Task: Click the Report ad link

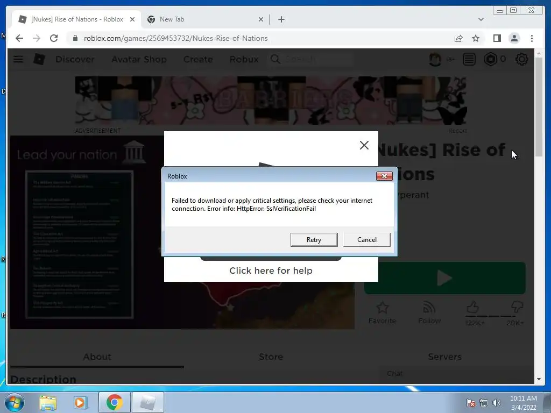Action: [457, 131]
